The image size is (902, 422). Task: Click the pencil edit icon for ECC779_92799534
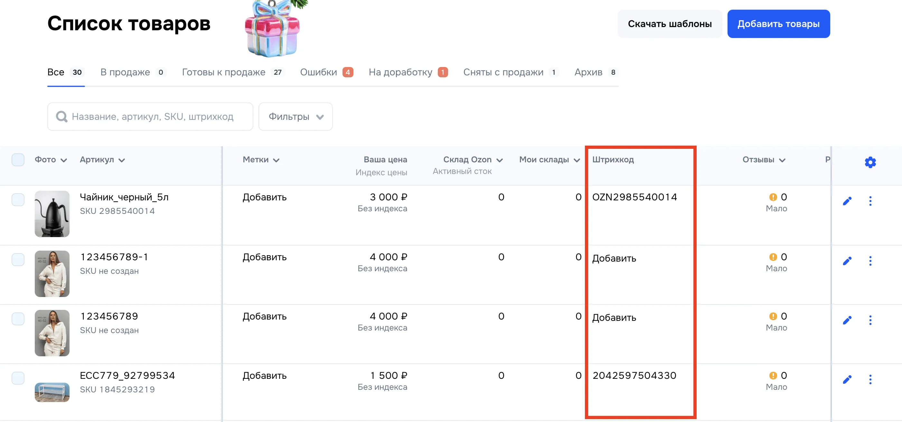coord(848,379)
